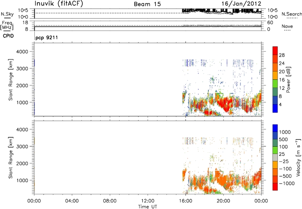Pick the light green 12–16 dB Power swatch

point(275,84)
